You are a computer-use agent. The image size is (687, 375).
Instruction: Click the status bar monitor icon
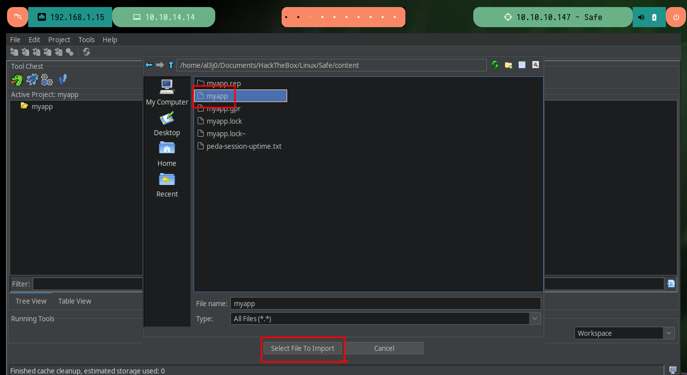(673, 370)
